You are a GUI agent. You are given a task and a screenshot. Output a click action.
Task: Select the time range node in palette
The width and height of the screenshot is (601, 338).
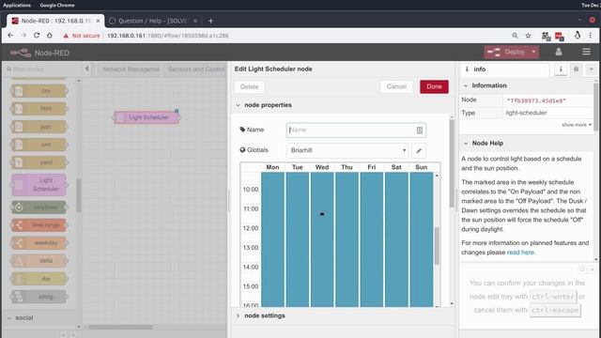(39, 225)
